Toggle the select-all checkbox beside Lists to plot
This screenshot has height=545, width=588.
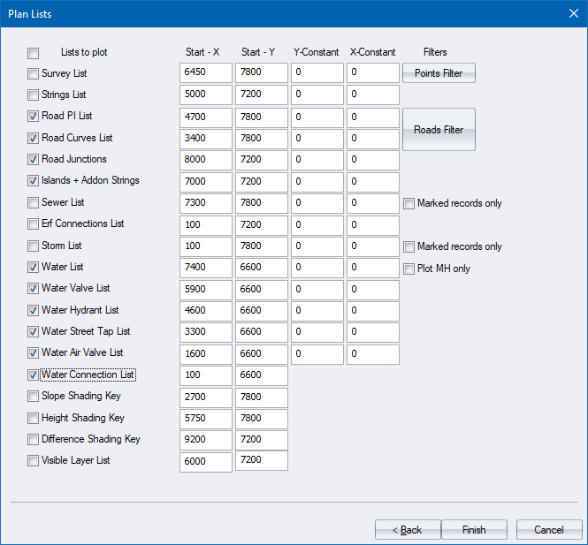pos(34,53)
